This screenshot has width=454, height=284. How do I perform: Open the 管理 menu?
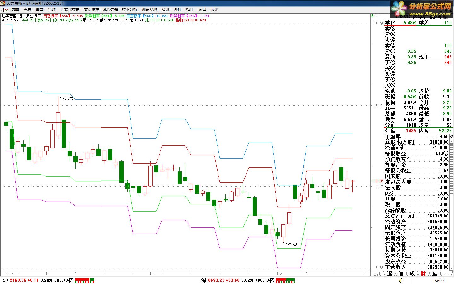coord(52,9)
